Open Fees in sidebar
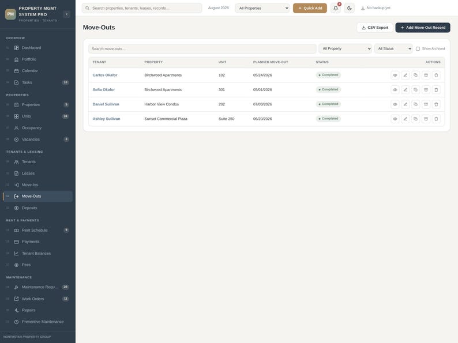 [37, 265]
